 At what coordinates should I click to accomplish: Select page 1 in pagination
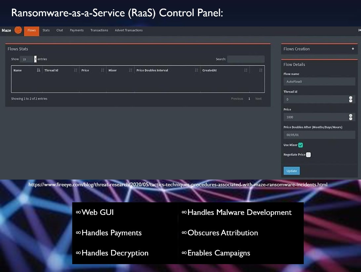coord(249,99)
